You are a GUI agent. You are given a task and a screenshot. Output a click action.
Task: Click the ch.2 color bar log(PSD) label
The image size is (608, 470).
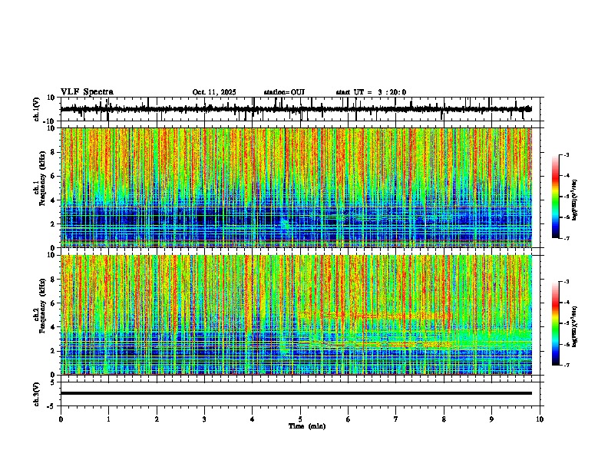point(575,326)
